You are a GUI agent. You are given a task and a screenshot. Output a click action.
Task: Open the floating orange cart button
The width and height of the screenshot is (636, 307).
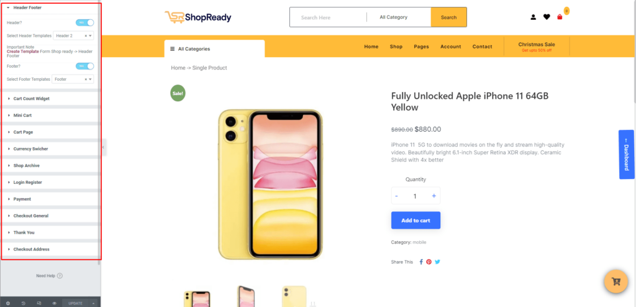pos(616,281)
